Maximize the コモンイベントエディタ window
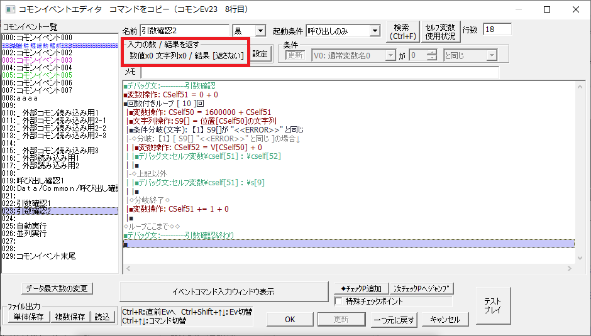Image resolution: width=591 pixels, height=336 pixels. [x=547, y=9]
